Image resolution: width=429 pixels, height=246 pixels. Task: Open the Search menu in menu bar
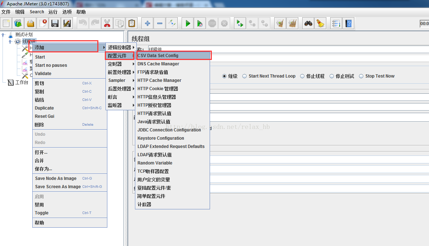[37, 12]
